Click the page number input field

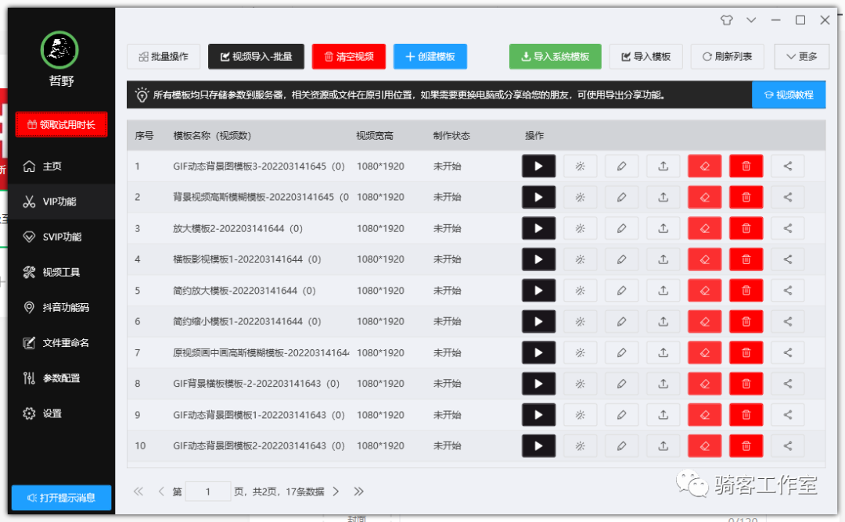[207, 492]
